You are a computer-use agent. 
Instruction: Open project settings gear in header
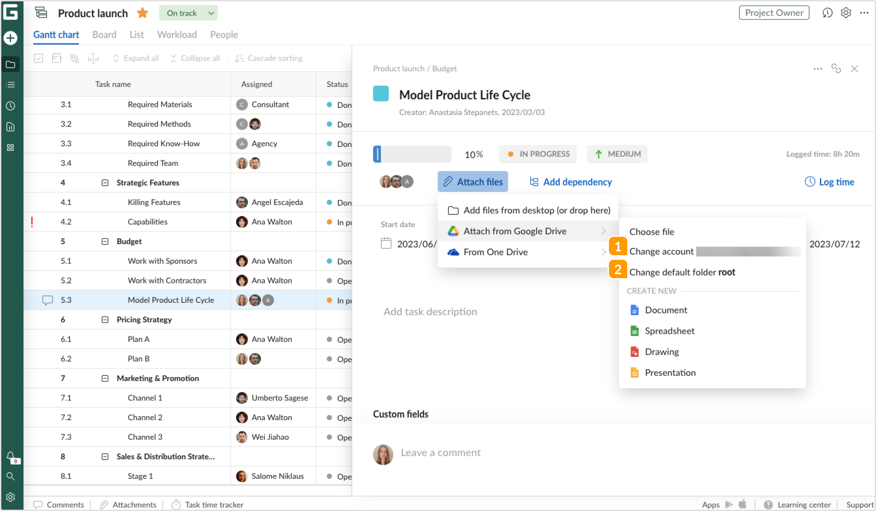pyautogui.click(x=845, y=13)
